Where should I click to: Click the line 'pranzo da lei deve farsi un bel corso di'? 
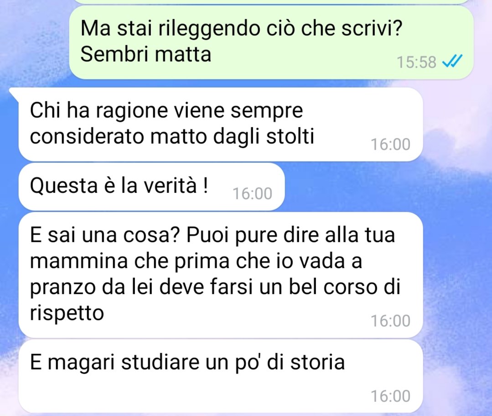215,287
